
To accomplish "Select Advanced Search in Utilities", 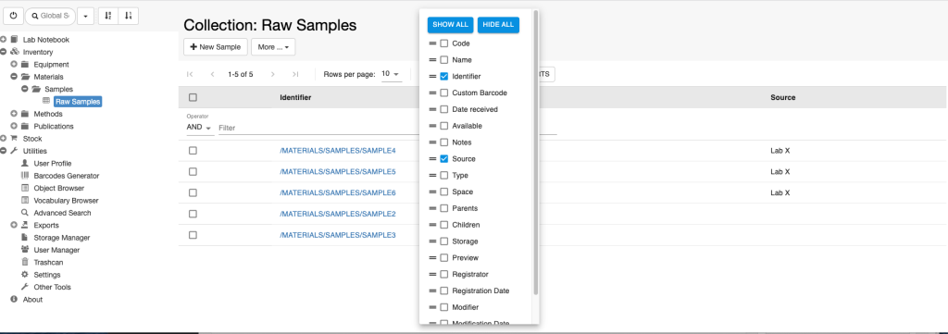I will [62, 213].
